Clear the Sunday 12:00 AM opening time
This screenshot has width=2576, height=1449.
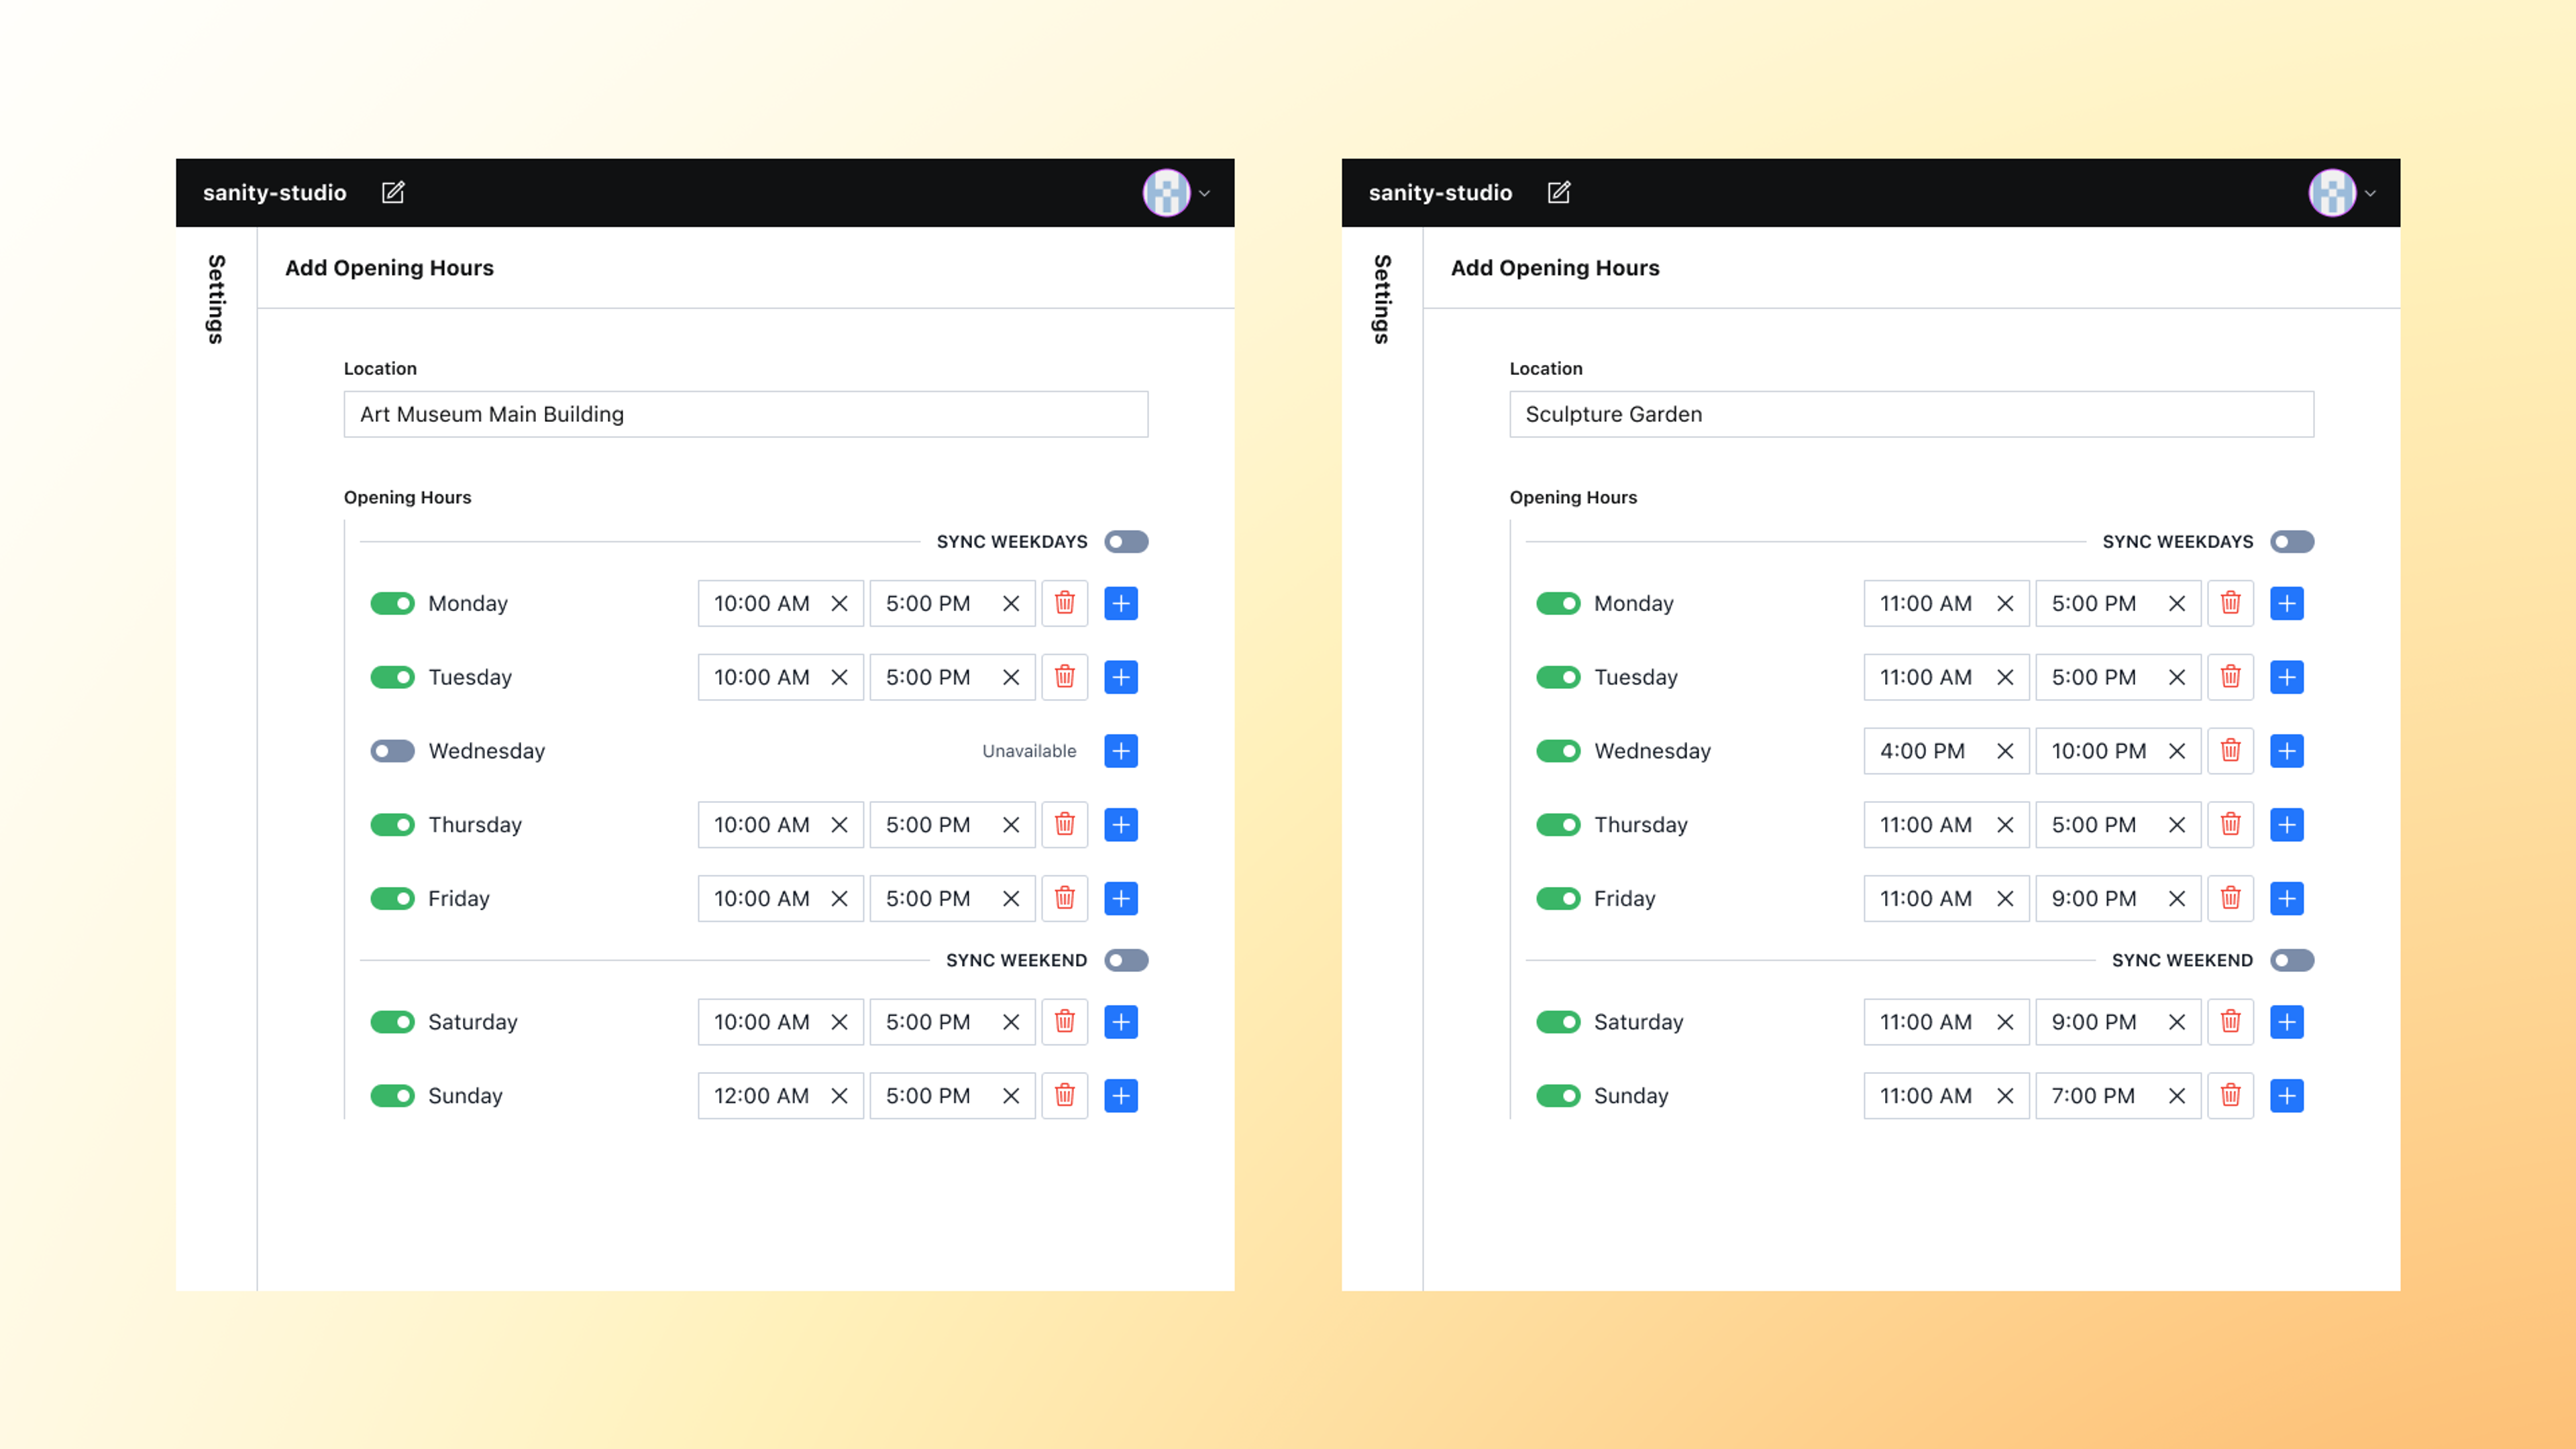coord(839,1096)
